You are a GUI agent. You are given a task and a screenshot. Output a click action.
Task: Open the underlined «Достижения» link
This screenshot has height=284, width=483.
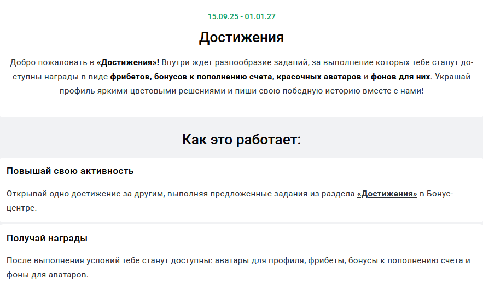point(387,194)
